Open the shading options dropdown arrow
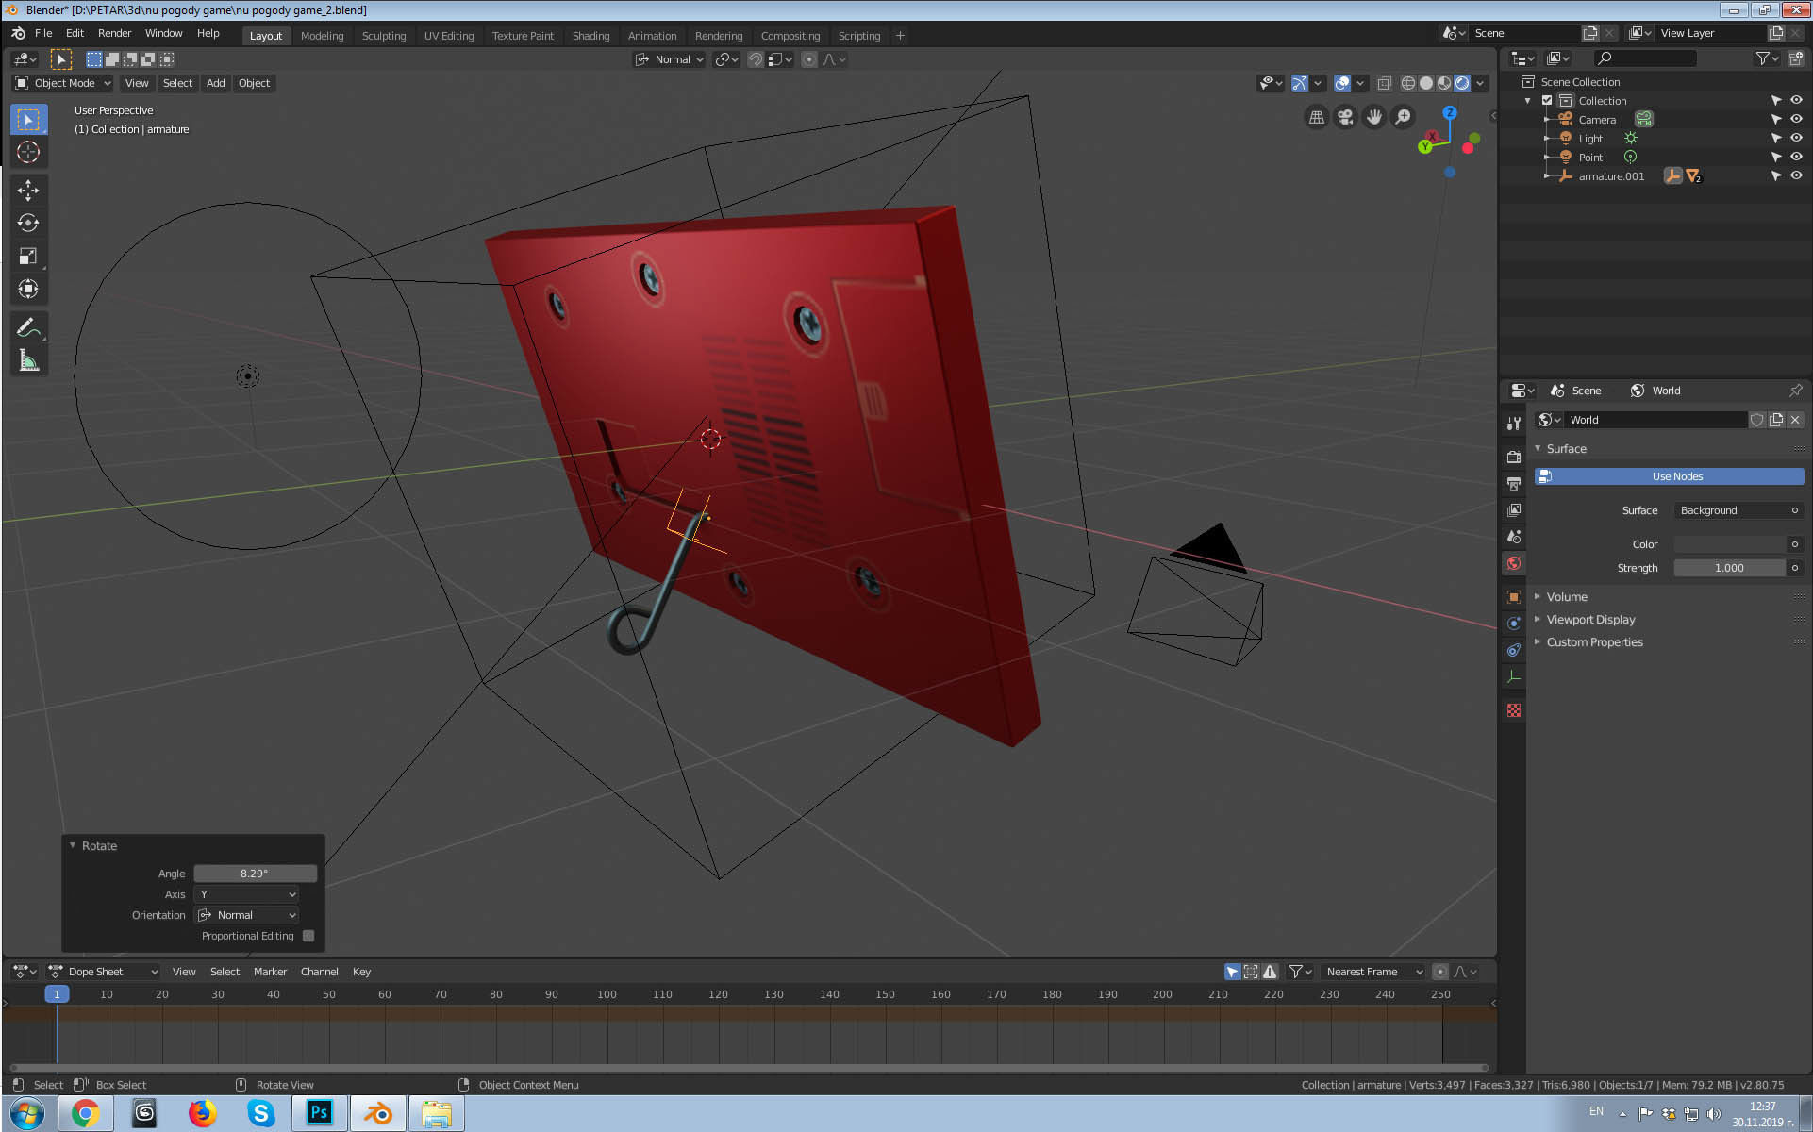Screen dimensions: 1813x1132 [1481, 83]
